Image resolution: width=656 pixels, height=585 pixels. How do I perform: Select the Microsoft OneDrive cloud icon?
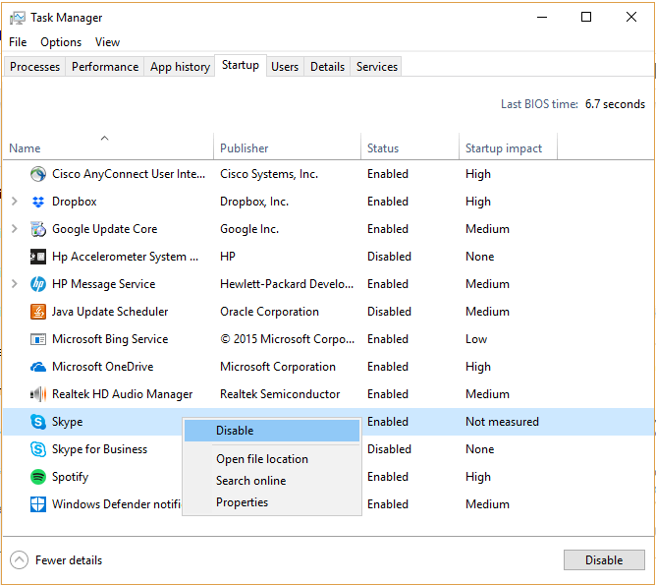(x=38, y=367)
